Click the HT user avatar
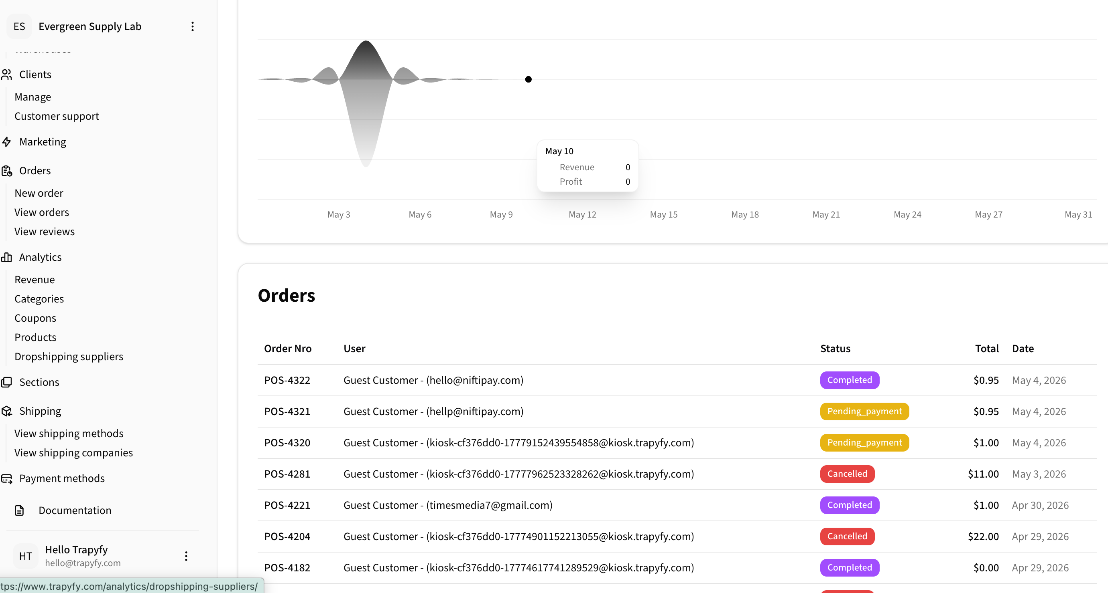 point(25,556)
